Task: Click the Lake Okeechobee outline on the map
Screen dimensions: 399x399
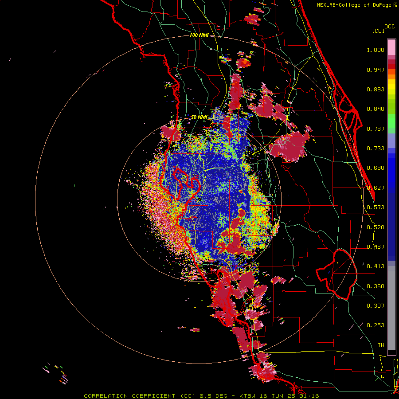Action: 336,274
